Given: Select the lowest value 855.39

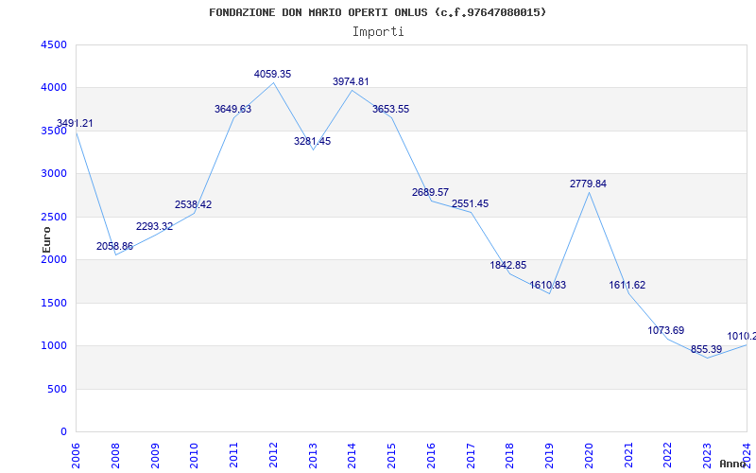Looking at the screenshot, I should click(x=706, y=349).
